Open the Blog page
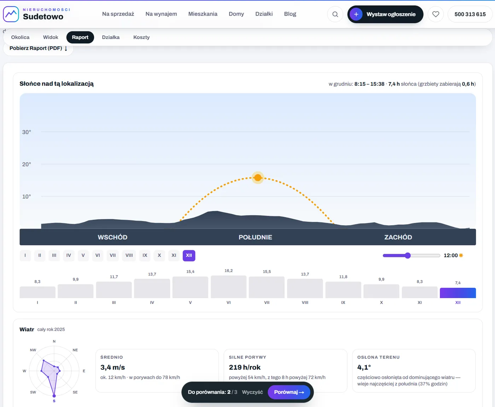This screenshot has width=495, height=407. pyautogui.click(x=290, y=14)
